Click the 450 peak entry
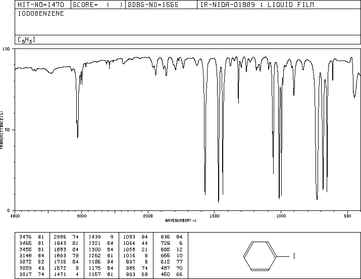The width and height of the screenshot is (361, 279). click(x=165, y=274)
